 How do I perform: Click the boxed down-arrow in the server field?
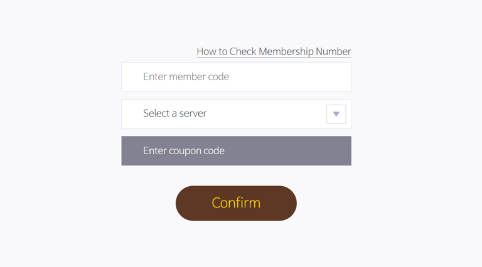coord(336,114)
